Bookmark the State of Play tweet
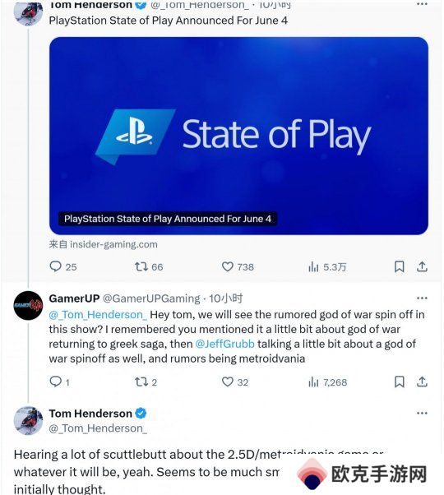 click(x=400, y=266)
